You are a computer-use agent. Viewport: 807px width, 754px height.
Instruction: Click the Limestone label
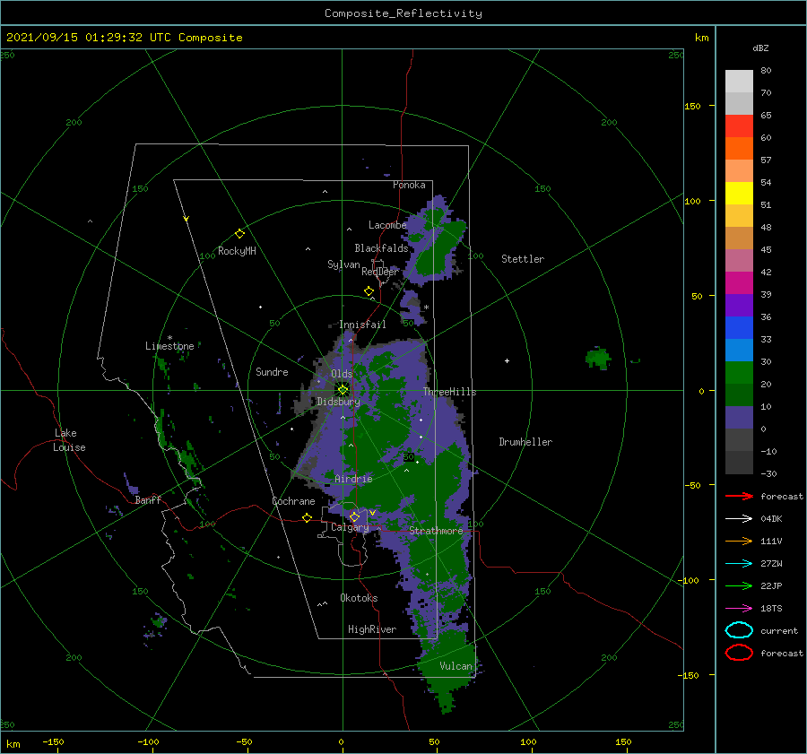tap(169, 346)
